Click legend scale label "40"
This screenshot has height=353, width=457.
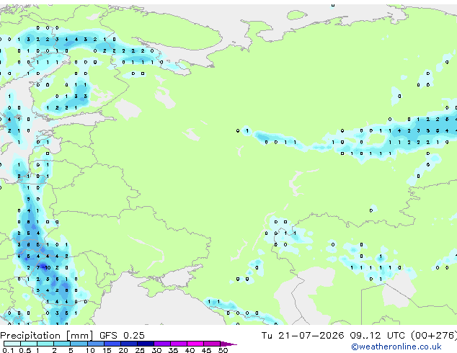pos(190,350)
